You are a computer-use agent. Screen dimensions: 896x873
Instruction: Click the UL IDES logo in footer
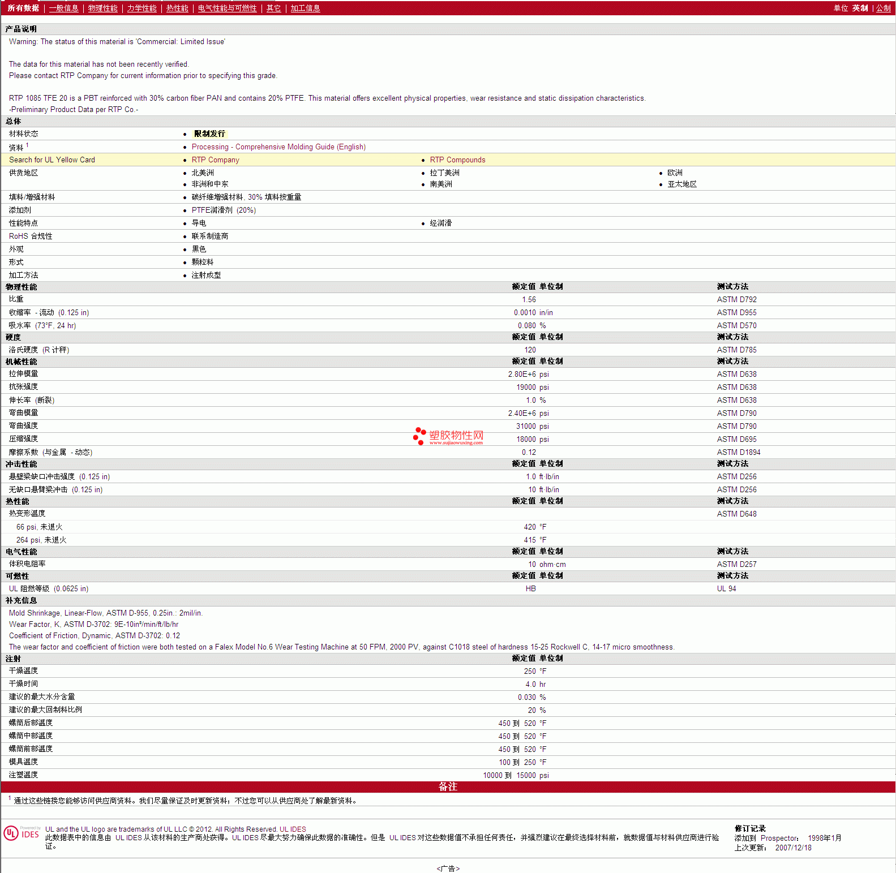coord(22,833)
